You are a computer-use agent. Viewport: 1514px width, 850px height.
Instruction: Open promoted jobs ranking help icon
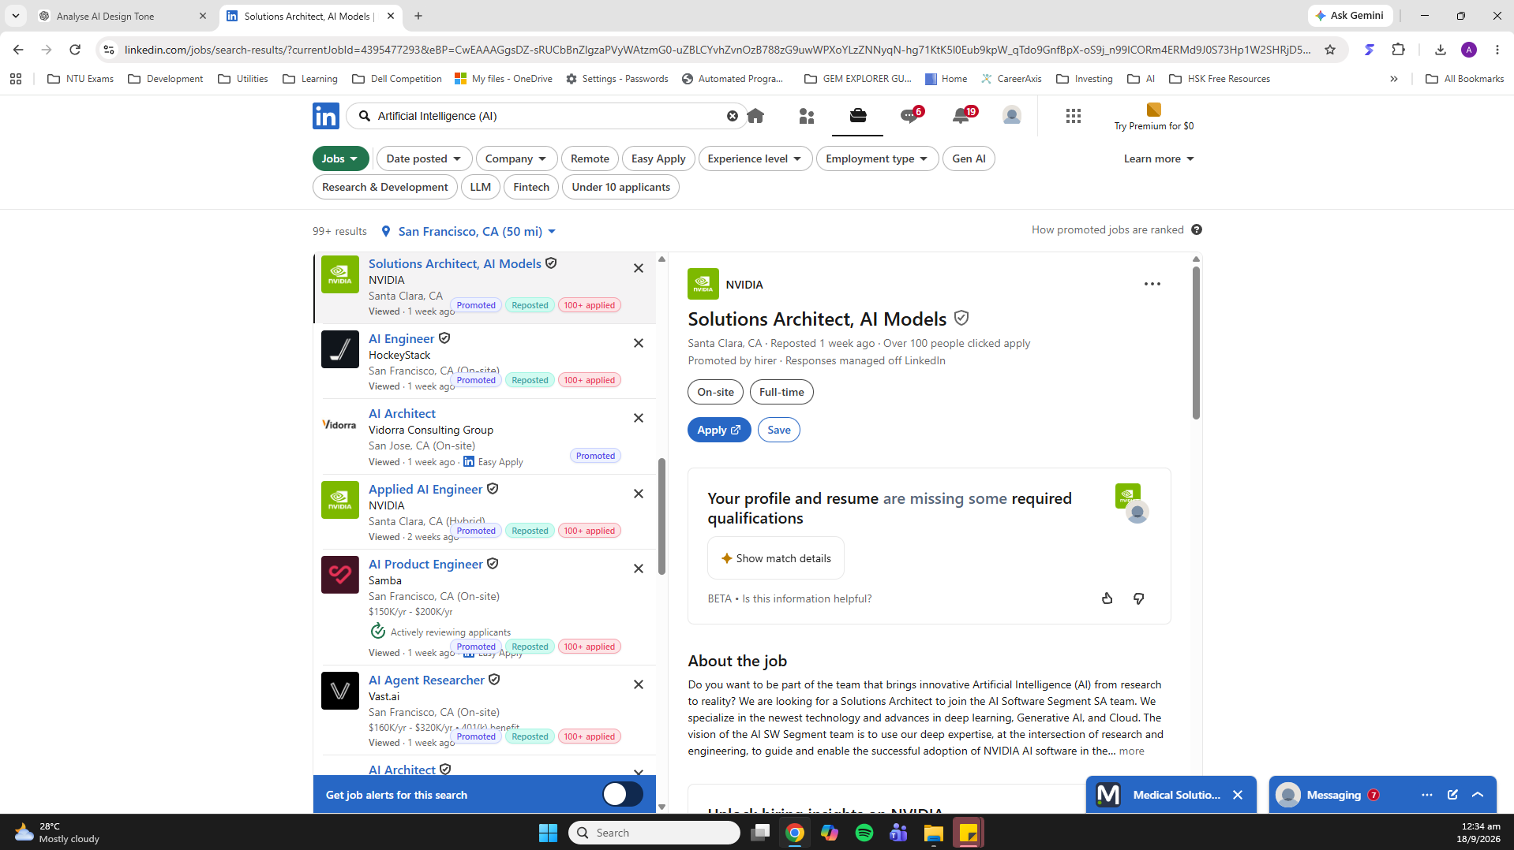(1197, 229)
